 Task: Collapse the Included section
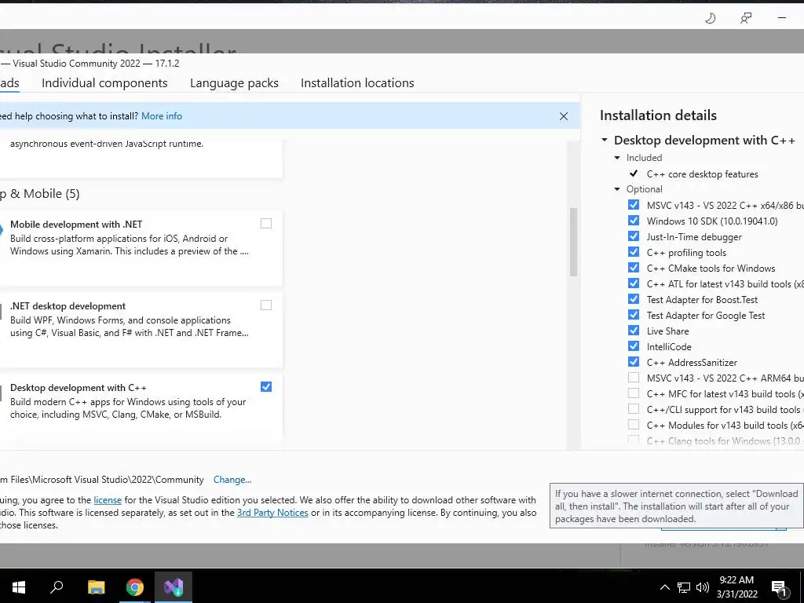(x=617, y=158)
